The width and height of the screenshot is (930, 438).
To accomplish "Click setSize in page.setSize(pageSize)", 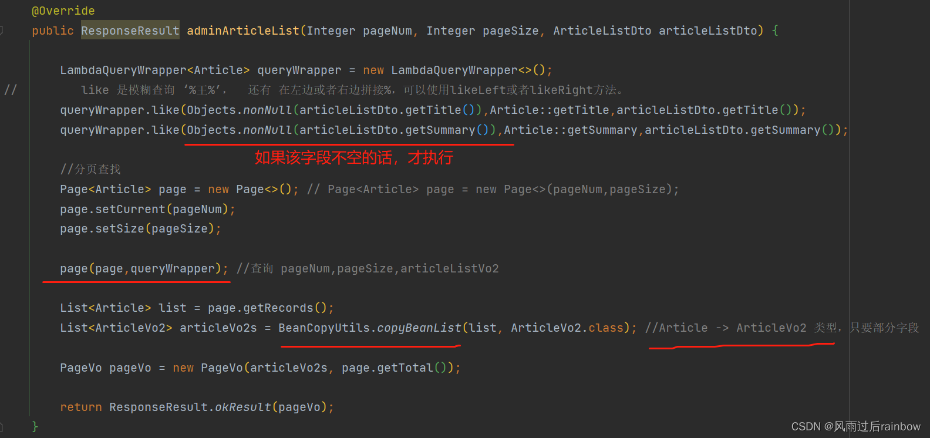I will (120, 228).
